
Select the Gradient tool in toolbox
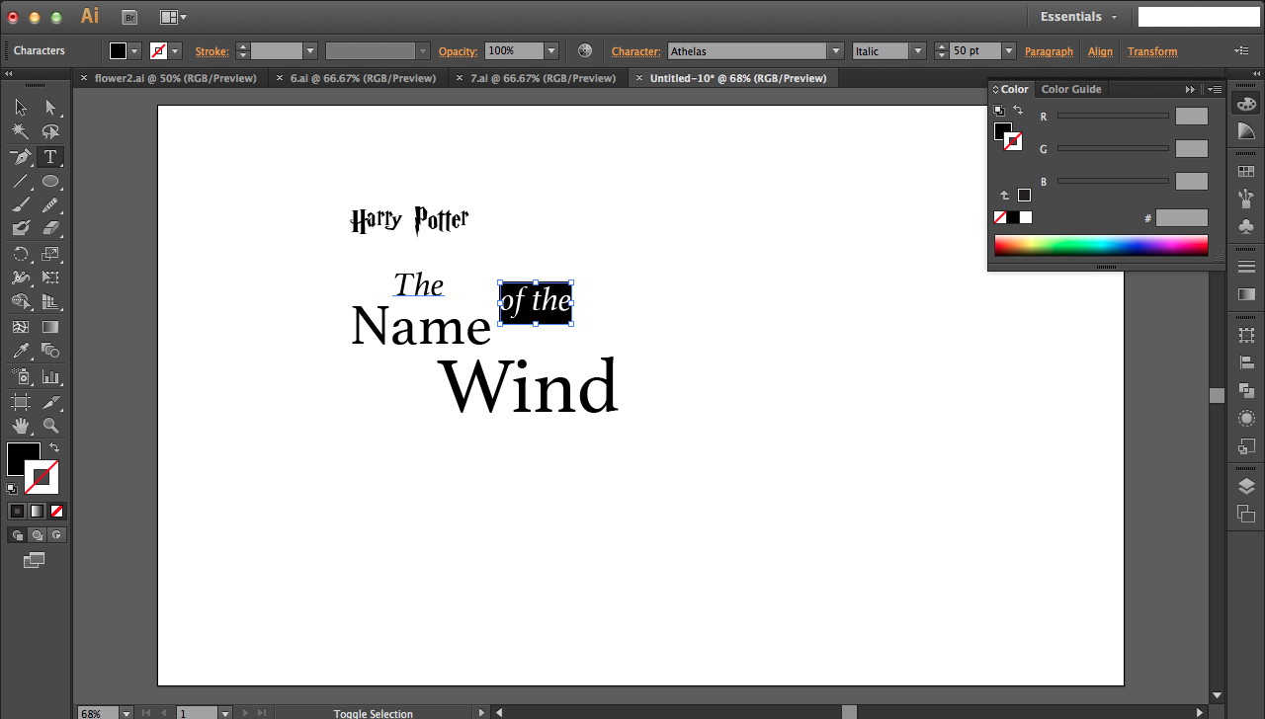point(50,327)
